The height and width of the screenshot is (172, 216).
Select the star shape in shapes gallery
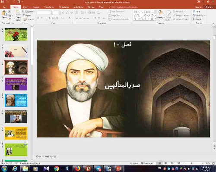[x=152, y=19]
